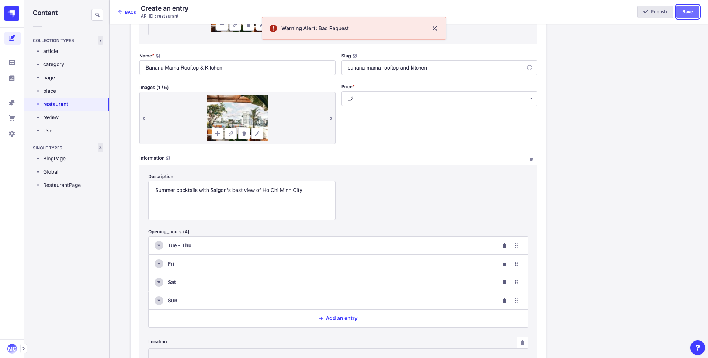This screenshot has width=708, height=358.
Task: Expand the Fri entry
Action: [x=159, y=264]
